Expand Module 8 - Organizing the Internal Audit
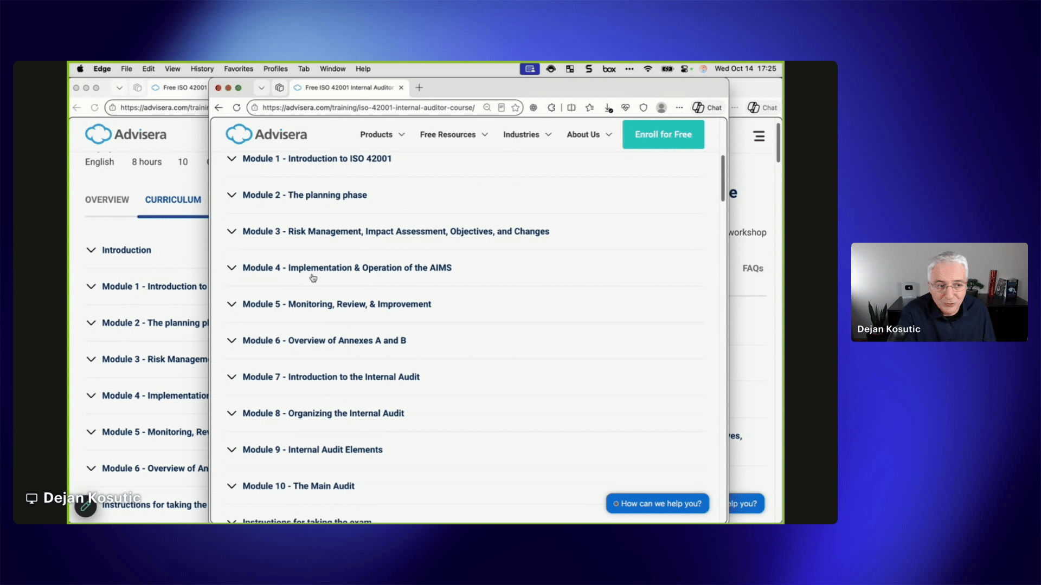 [x=465, y=413]
